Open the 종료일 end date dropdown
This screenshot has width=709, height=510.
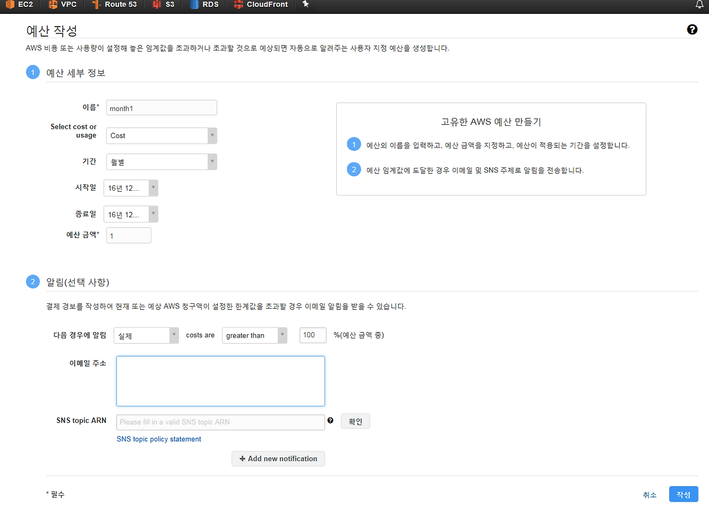point(131,215)
